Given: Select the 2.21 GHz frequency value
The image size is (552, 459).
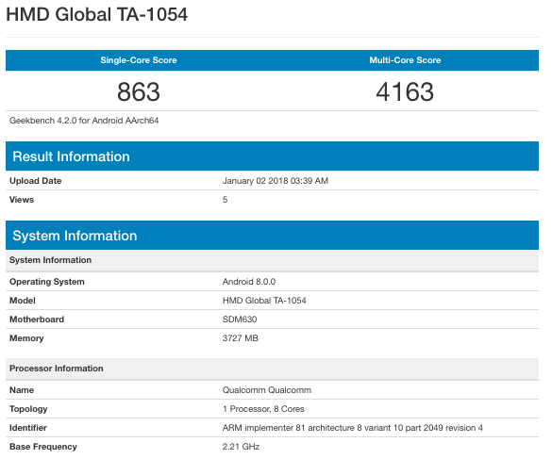Looking at the screenshot, I should (x=242, y=447).
